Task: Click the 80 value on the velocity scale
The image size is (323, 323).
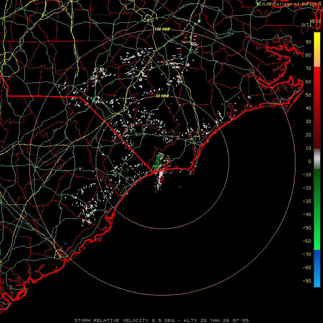Action: click(x=308, y=55)
